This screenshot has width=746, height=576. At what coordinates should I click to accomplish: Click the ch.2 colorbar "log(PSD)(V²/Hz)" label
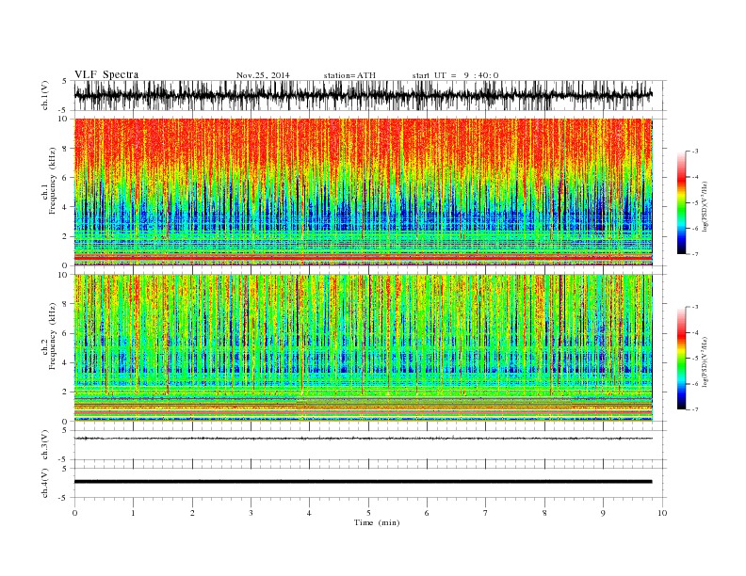pos(705,361)
